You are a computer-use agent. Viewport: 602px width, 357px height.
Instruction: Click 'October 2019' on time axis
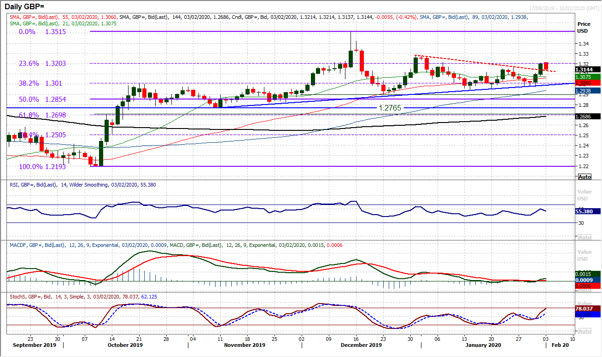[x=126, y=345]
